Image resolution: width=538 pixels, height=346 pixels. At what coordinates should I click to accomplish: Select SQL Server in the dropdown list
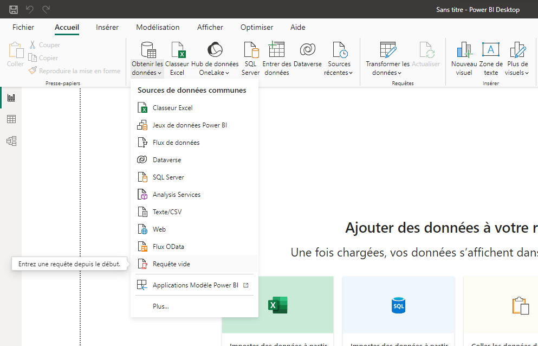click(x=195, y=177)
